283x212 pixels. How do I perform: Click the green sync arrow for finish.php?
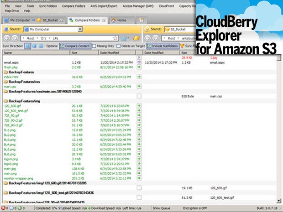(x=139, y=67)
